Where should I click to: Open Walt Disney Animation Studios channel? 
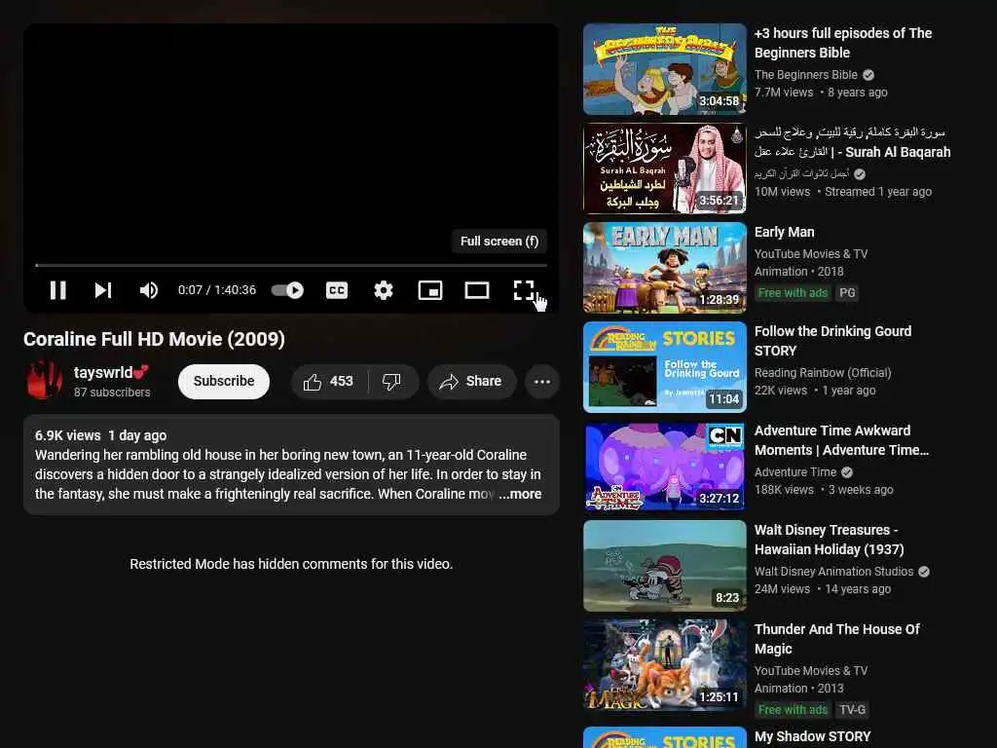[833, 571]
